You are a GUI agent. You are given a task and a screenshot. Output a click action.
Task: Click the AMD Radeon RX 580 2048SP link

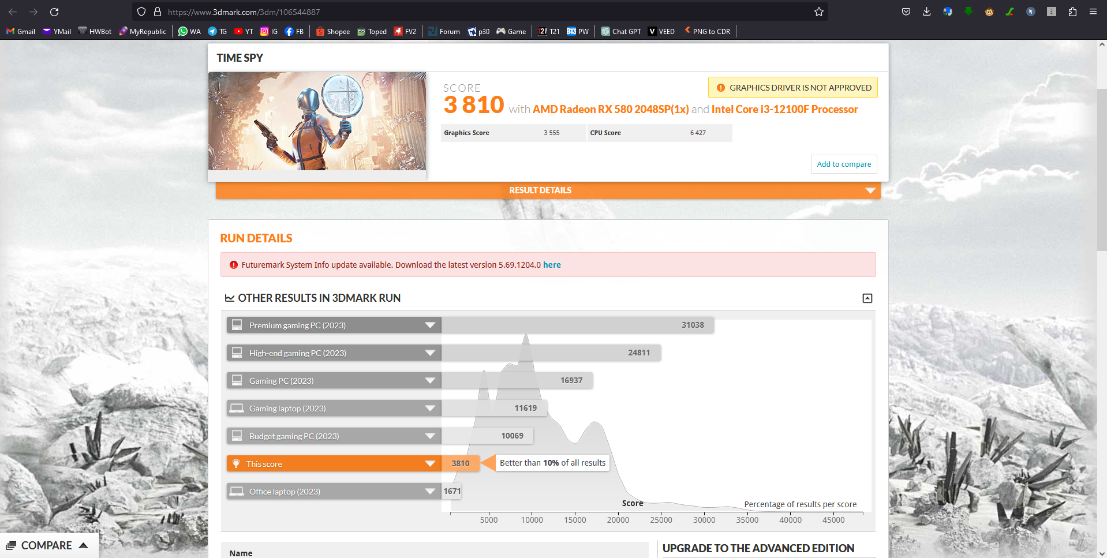click(x=611, y=109)
